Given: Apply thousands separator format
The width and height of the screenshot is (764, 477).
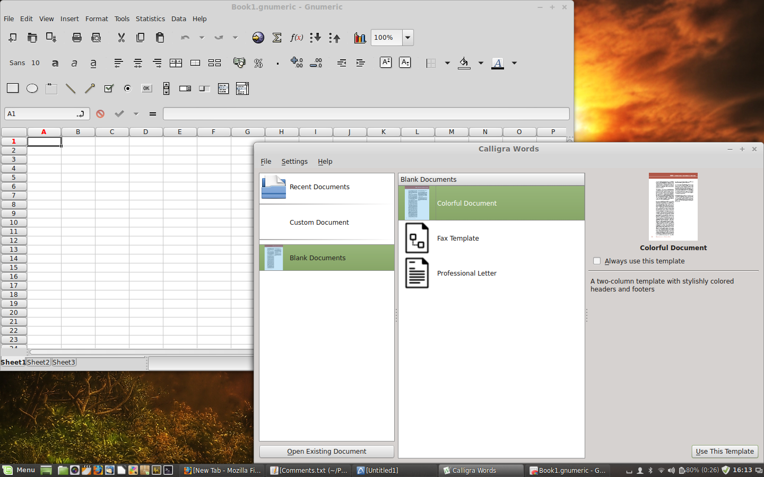Looking at the screenshot, I should tap(277, 63).
